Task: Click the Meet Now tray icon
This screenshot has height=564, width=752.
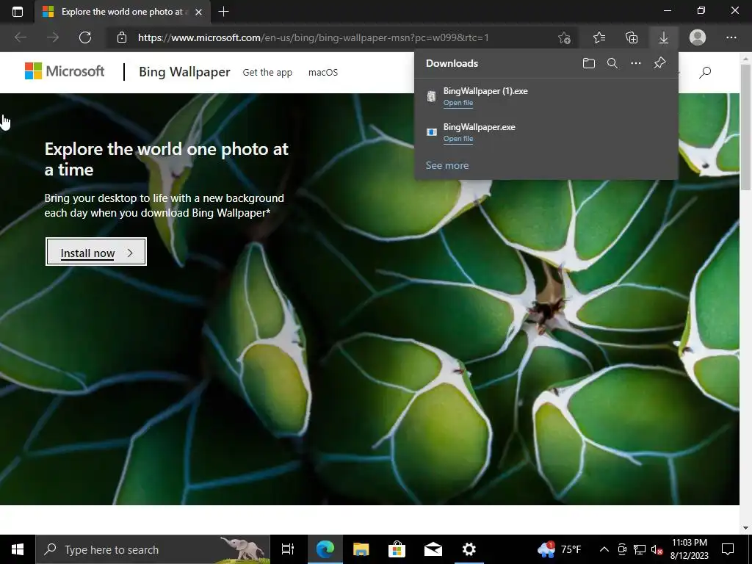Action: [x=622, y=549]
